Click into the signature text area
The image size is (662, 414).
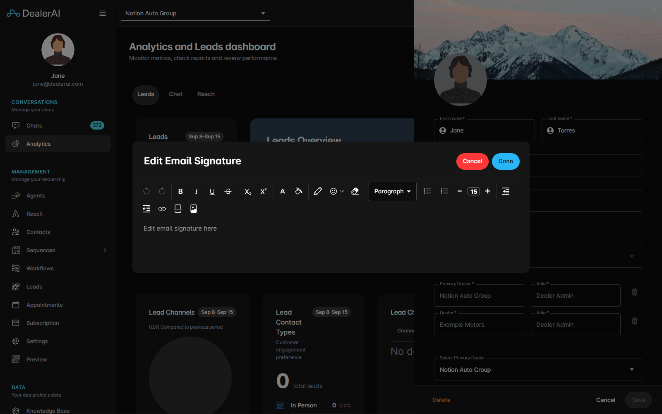click(331, 244)
